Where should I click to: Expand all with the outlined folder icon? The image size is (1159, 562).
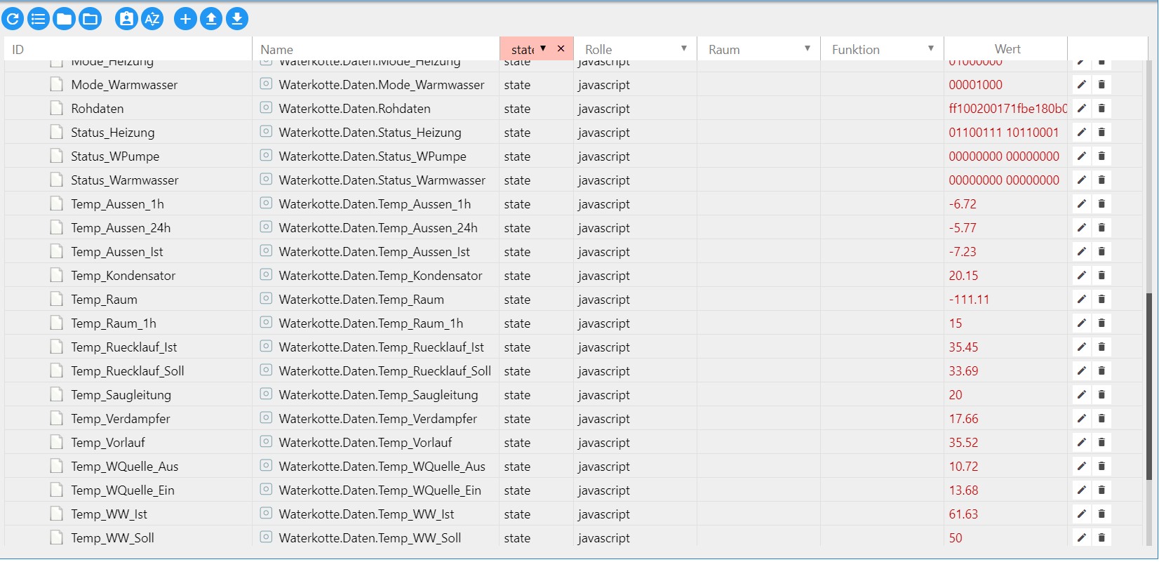point(91,19)
